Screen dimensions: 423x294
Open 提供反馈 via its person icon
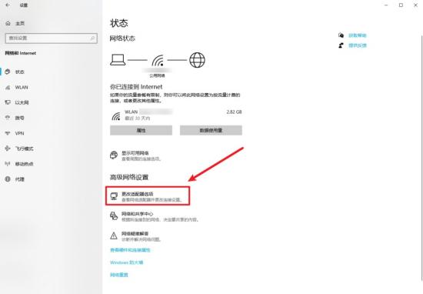[341, 45]
